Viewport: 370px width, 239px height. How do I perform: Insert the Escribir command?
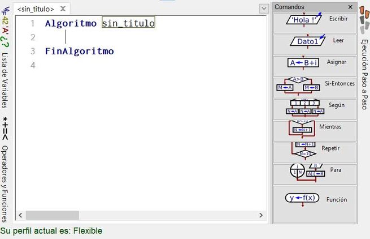click(315, 23)
